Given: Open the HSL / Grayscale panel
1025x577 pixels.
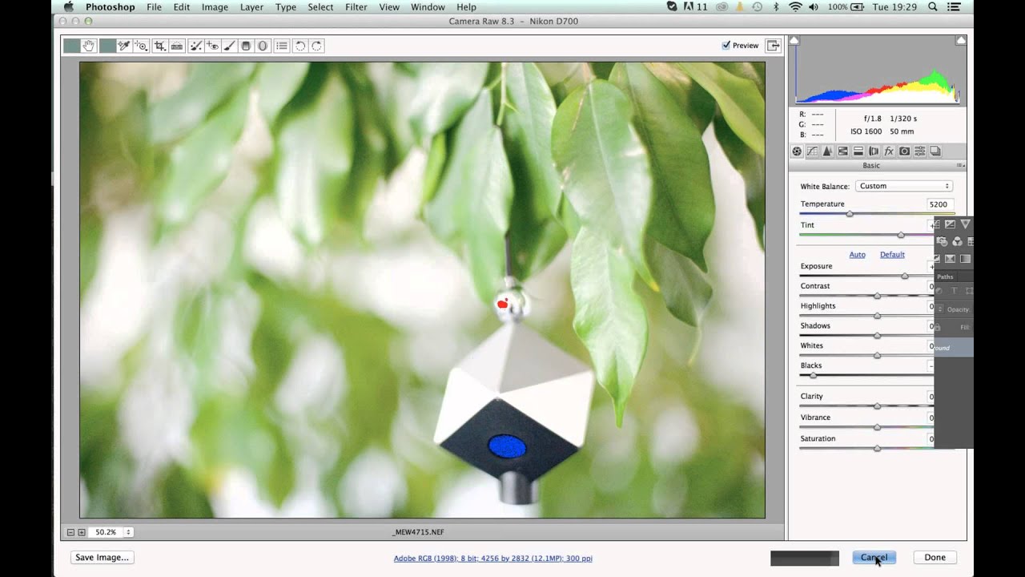Looking at the screenshot, I should [842, 151].
